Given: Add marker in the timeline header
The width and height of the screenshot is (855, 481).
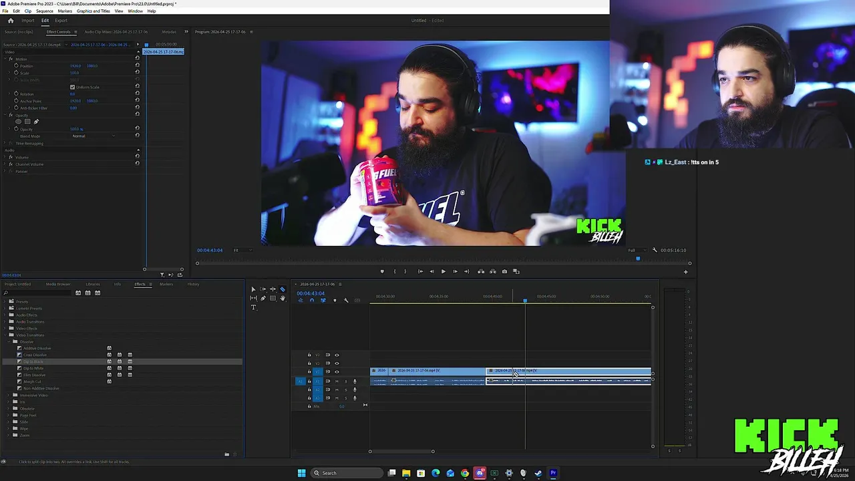Looking at the screenshot, I should [x=335, y=301].
